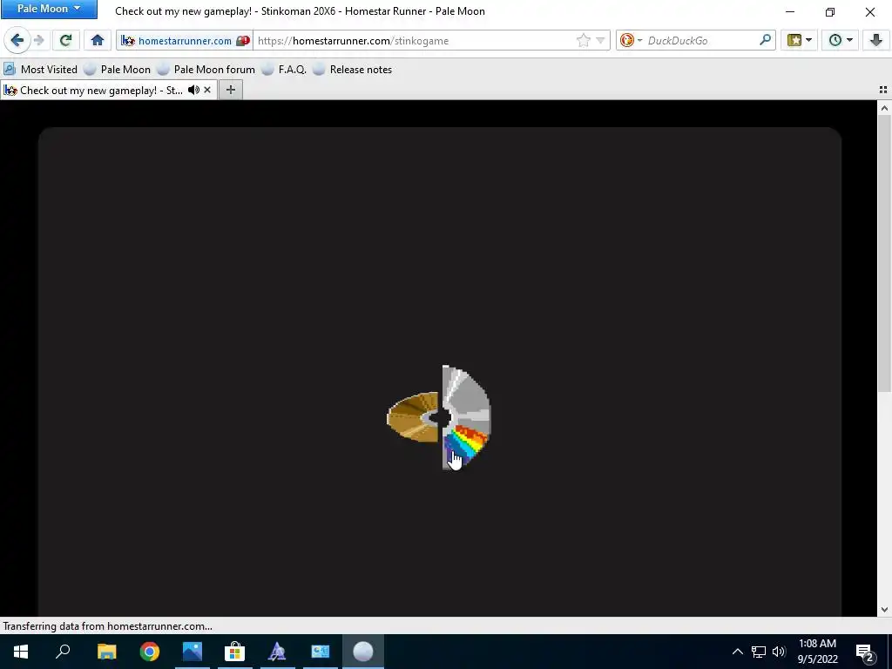Expand the address bar history dropdown
The width and height of the screenshot is (892, 669).
point(600,41)
